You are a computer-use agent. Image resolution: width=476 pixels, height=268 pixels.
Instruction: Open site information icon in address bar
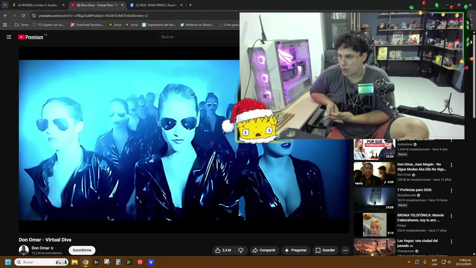34,16
